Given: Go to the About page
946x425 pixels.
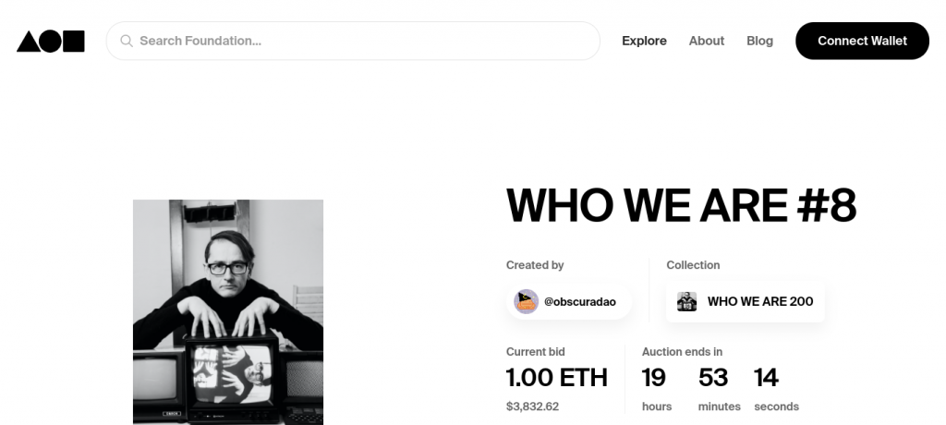Looking at the screenshot, I should (x=707, y=41).
